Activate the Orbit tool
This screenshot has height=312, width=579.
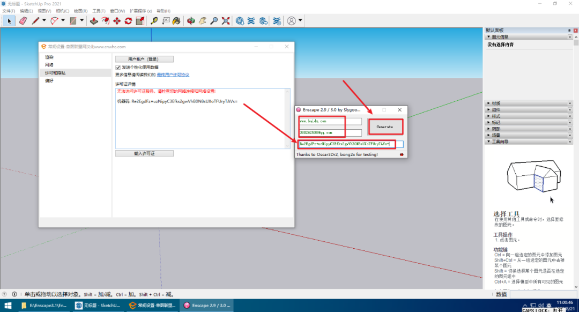pos(191,21)
